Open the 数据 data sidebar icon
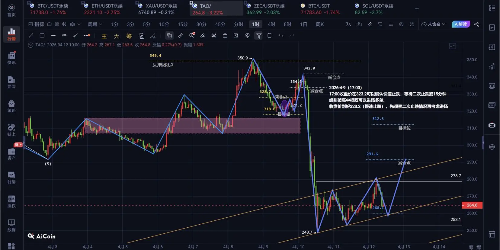The image size is (500, 250). pos(11,226)
